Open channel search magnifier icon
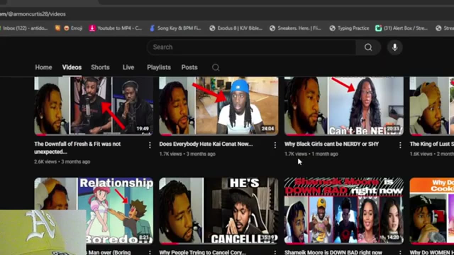The image size is (454, 255). [216, 67]
